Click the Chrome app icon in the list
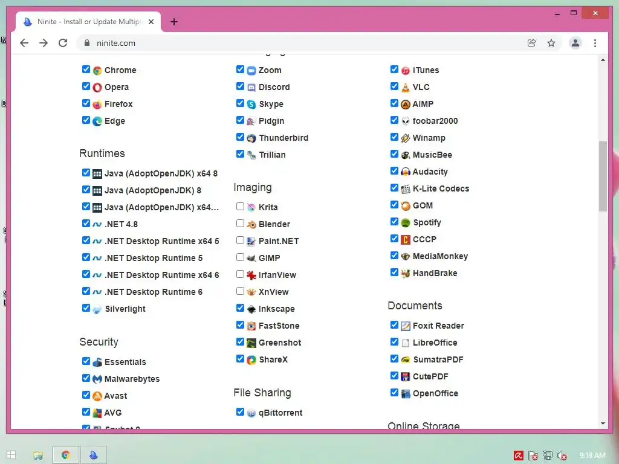 [x=97, y=71]
